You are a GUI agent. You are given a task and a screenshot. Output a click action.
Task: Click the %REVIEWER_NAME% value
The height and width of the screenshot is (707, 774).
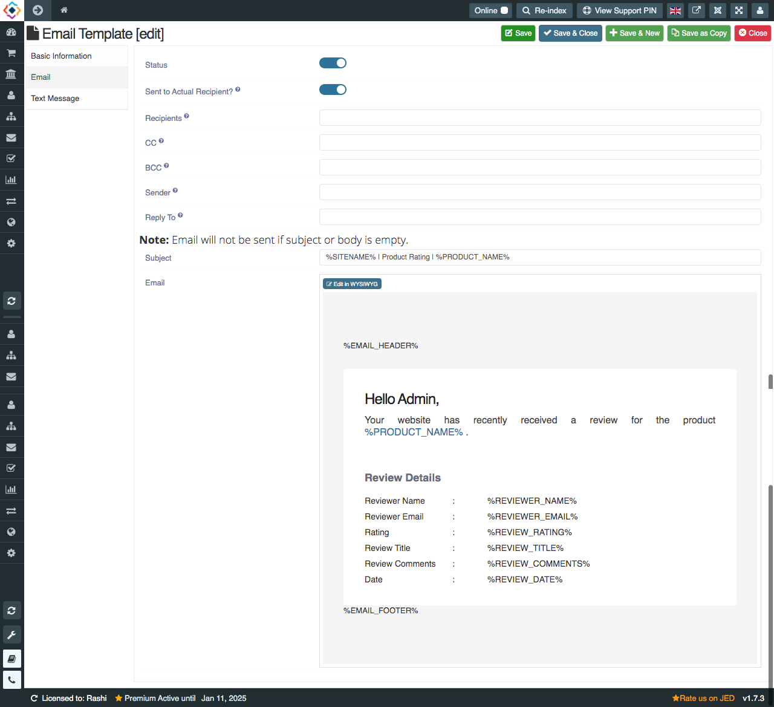532,501
